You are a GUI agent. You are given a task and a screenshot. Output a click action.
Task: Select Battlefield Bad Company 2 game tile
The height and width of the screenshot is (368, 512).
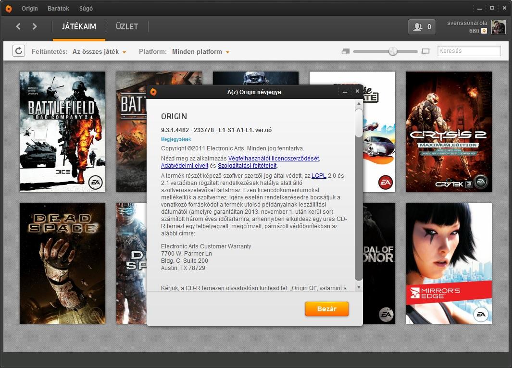[62, 132]
